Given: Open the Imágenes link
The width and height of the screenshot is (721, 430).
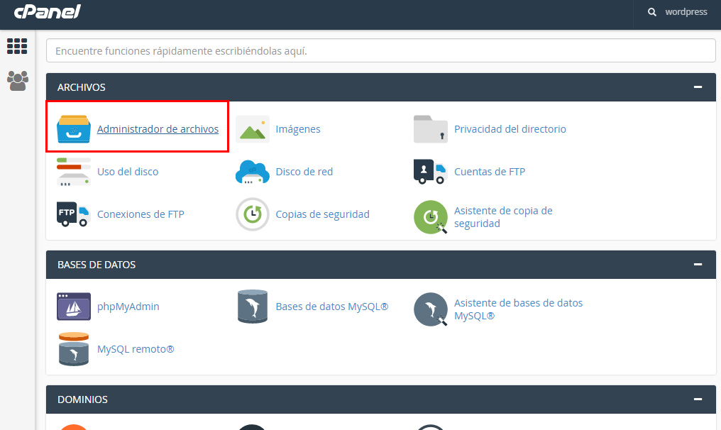Looking at the screenshot, I should pos(298,129).
